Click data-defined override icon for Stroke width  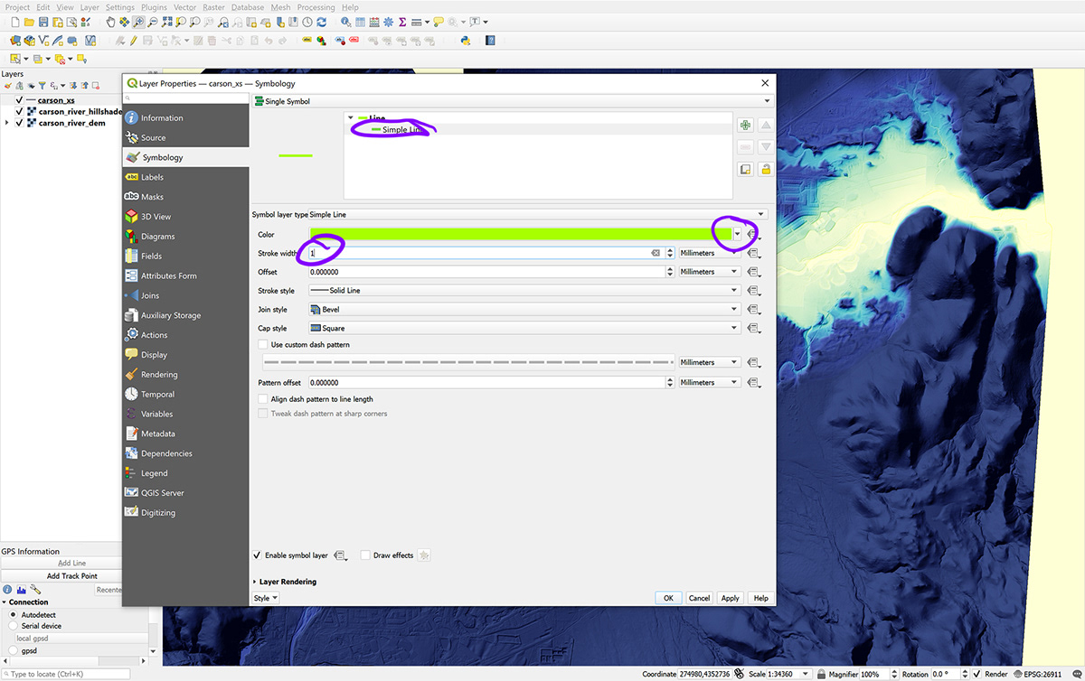click(x=752, y=254)
